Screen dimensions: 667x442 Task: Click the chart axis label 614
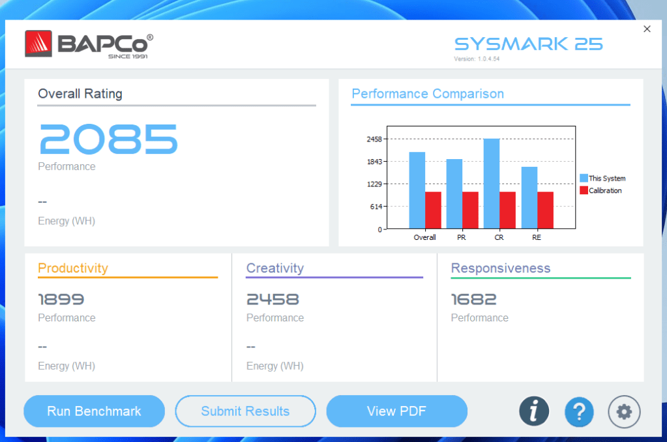pyautogui.click(x=376, y=207)
